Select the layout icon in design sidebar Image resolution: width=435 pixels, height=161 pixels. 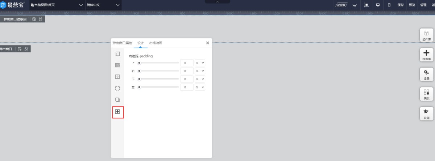click(117, 54)
